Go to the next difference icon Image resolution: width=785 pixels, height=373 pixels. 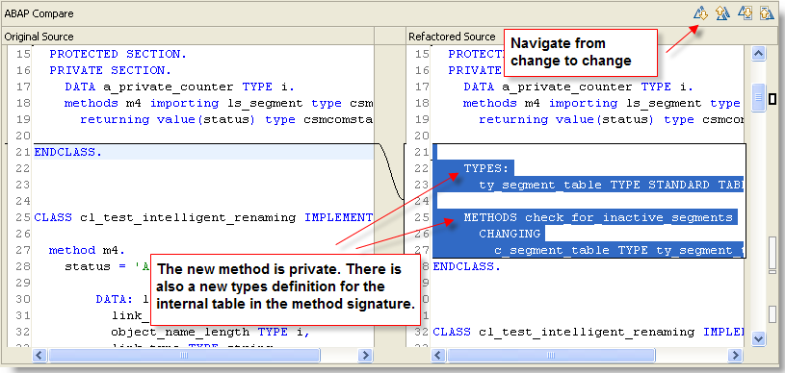point(701,13)
